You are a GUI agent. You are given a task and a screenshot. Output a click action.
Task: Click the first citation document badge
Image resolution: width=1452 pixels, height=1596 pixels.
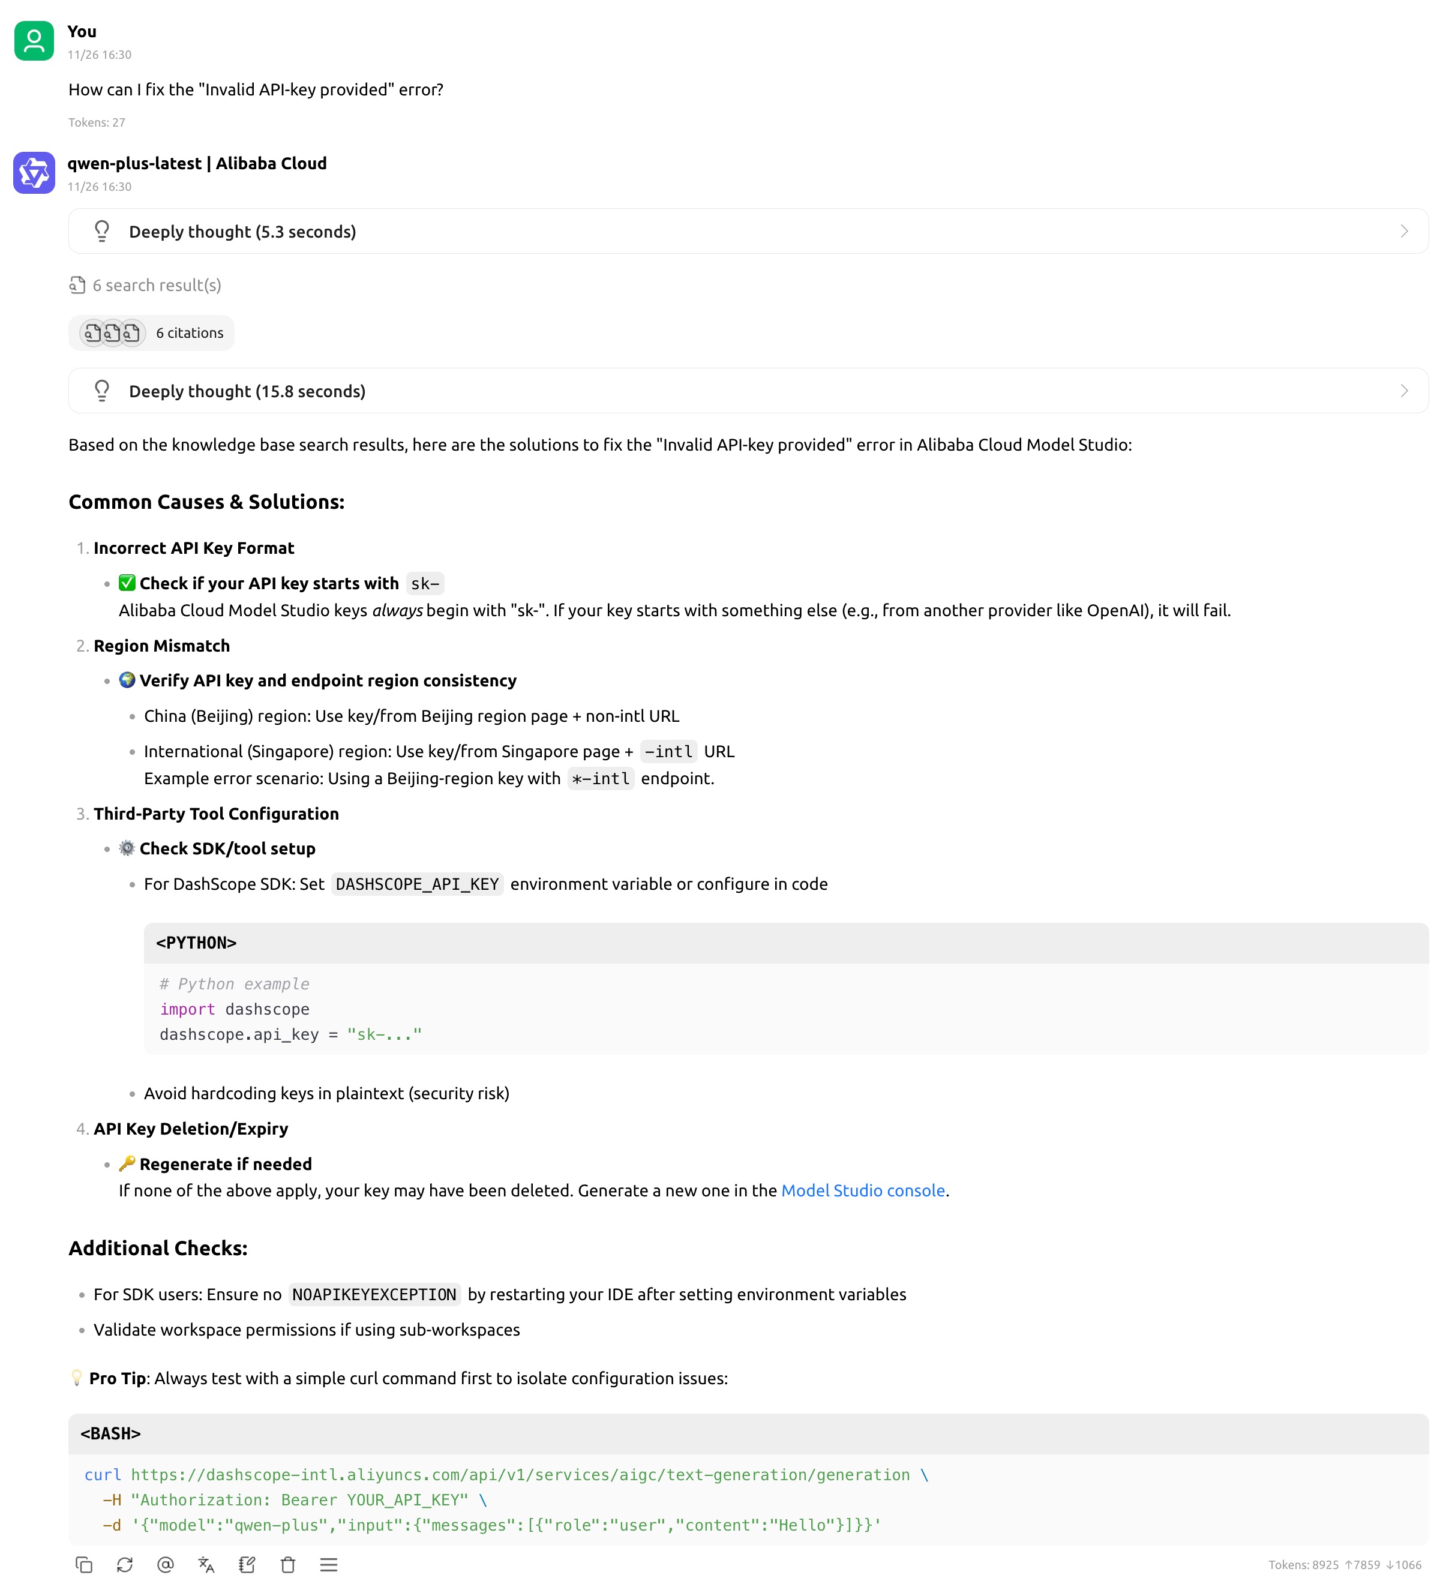[x=91, y=332]
